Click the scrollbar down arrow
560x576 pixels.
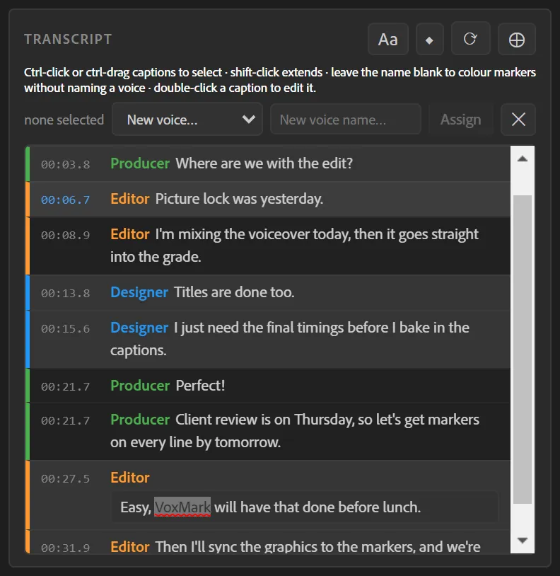[x=523, y=541]
